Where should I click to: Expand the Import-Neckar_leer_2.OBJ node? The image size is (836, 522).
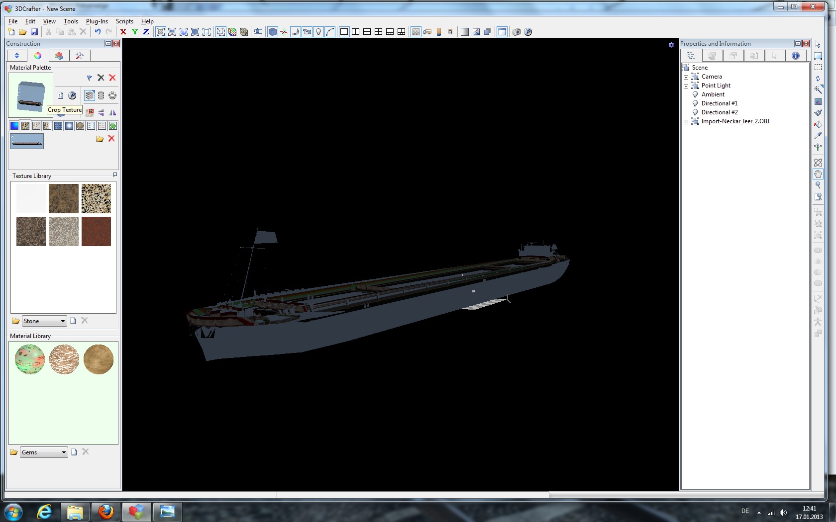click(x=686, y=122)
